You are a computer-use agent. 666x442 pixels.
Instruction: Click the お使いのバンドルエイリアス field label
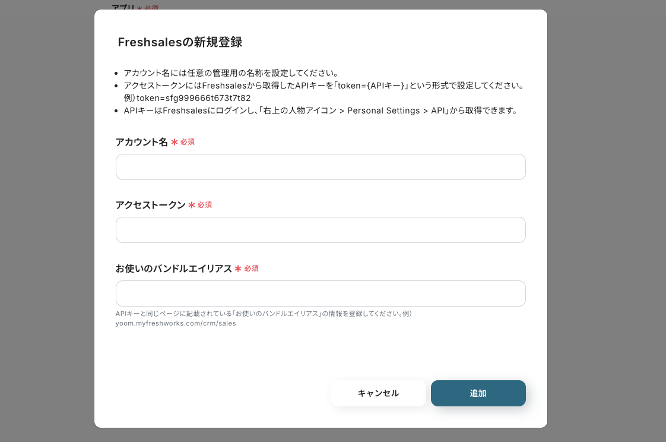(x=173, y=269)
